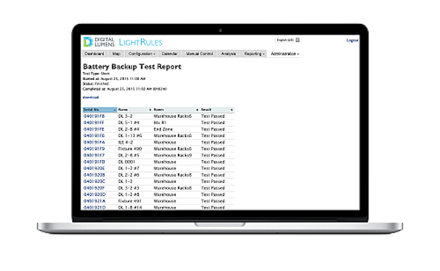Image resolution: width=440 pixels, height=271 pixels.
Task: Click the Logout link
Action: 352,41
